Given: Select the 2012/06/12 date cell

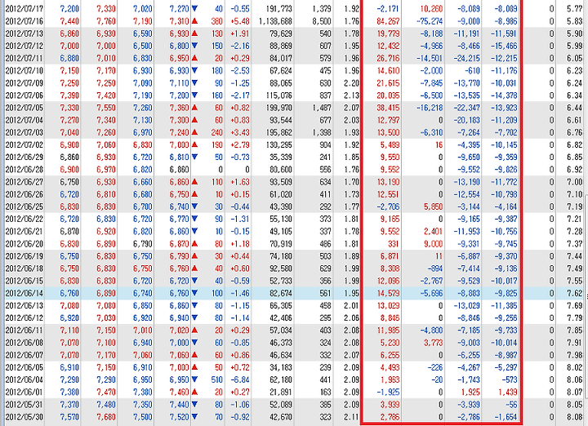Looking at the screenshot, I should pos(24,317).
